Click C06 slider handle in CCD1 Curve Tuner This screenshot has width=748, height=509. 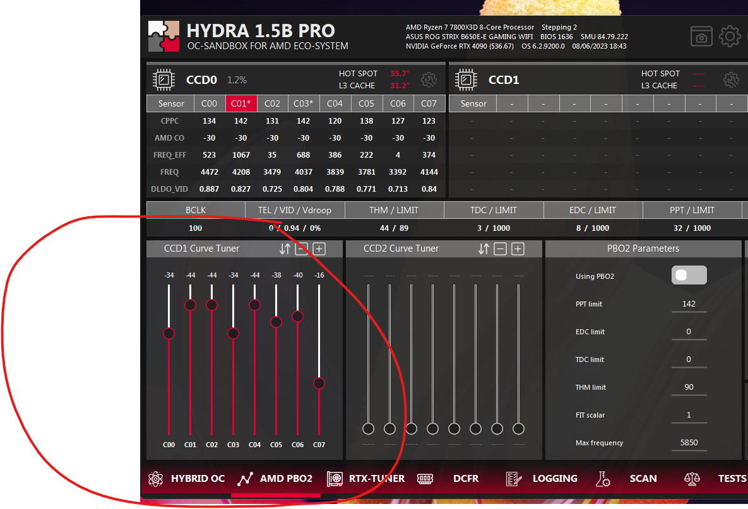tap(298, 316)
